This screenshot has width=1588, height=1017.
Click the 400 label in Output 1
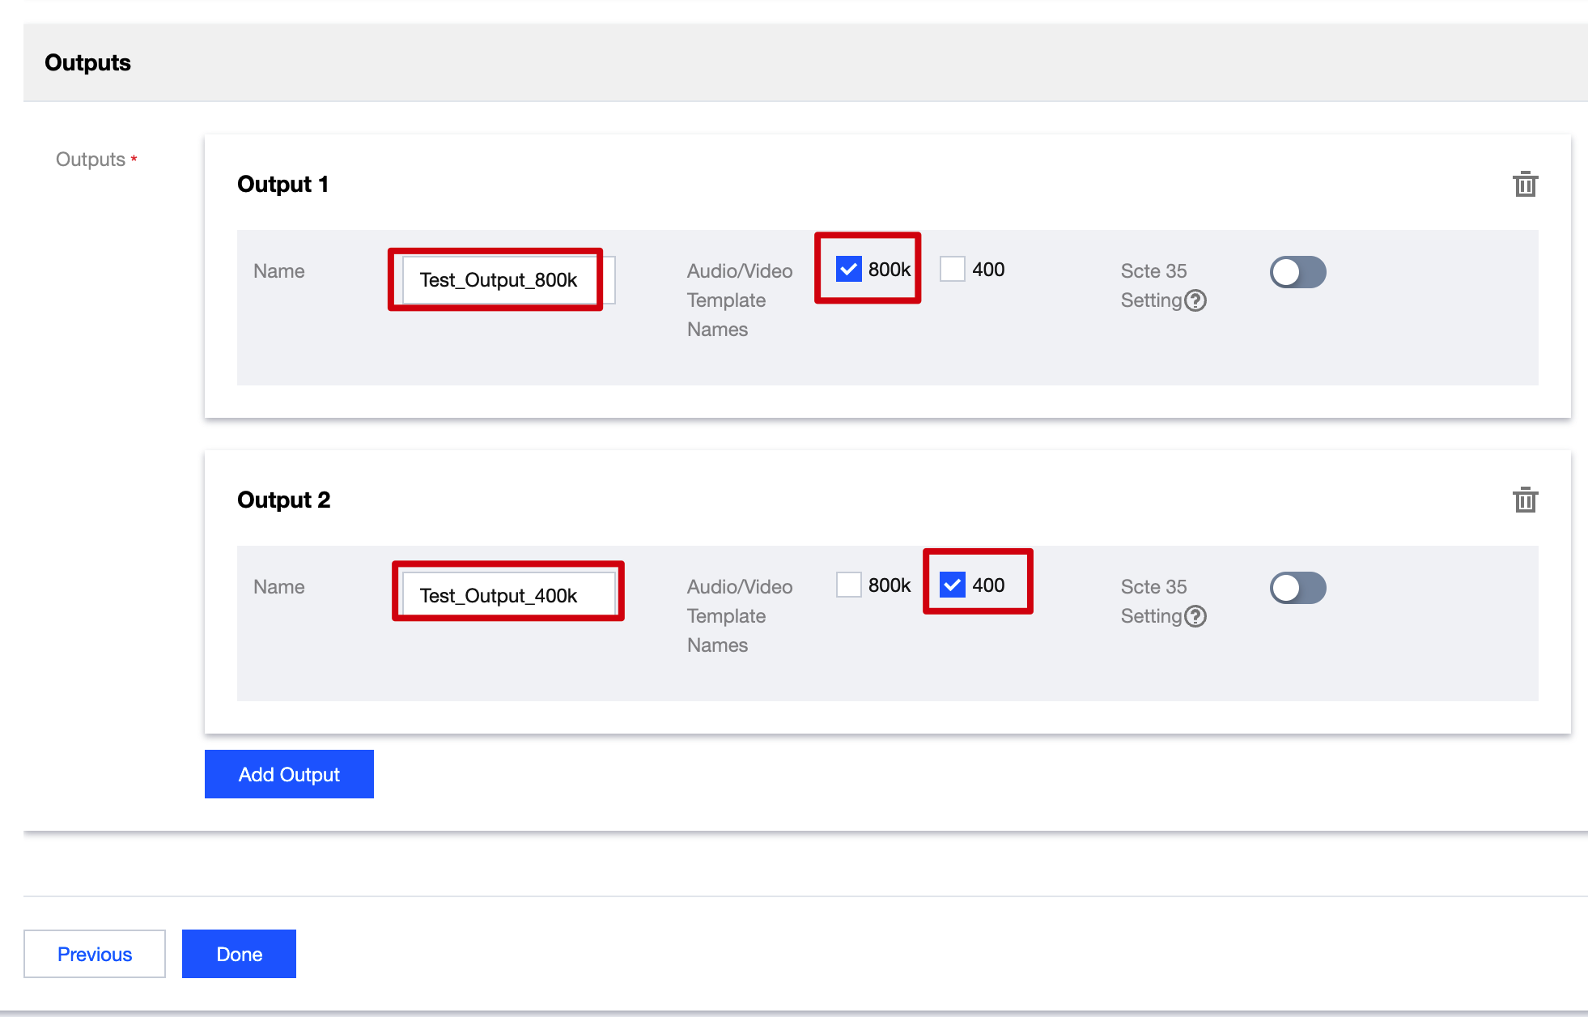point(987,269)
